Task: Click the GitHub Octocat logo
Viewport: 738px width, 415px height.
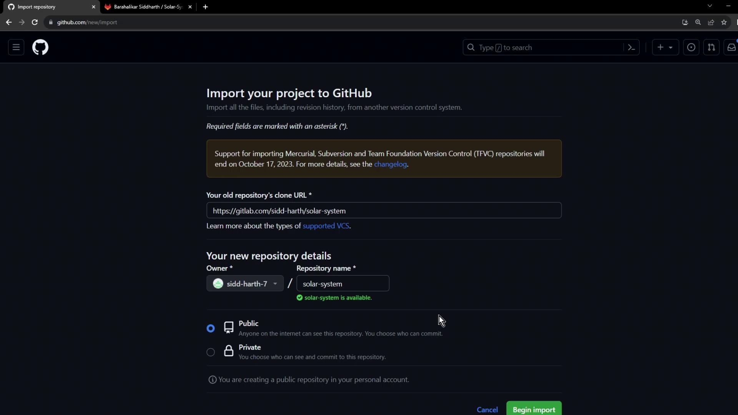Action: tap(40, 47)
